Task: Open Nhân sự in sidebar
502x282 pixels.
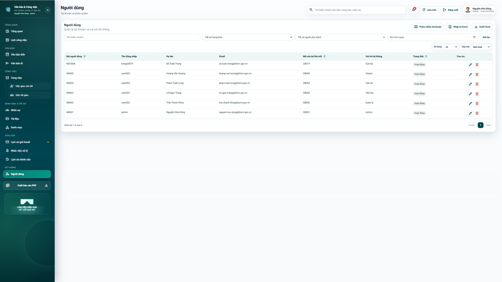Action: click(27, 110)
